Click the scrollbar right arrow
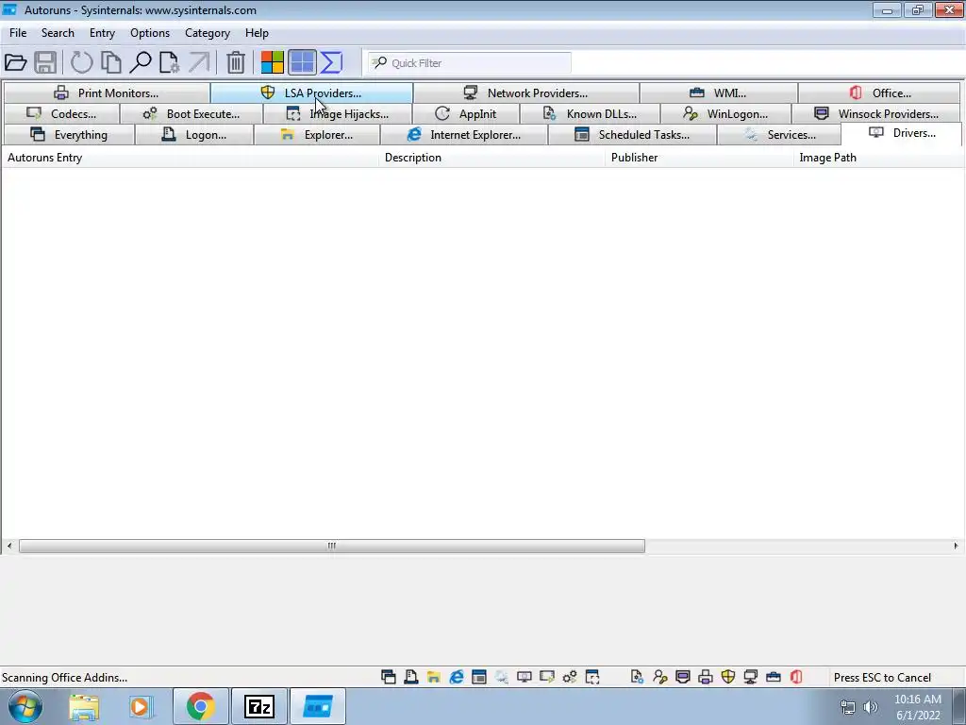The height and width of the screenshot is (725, 966). tap(956, 547)
